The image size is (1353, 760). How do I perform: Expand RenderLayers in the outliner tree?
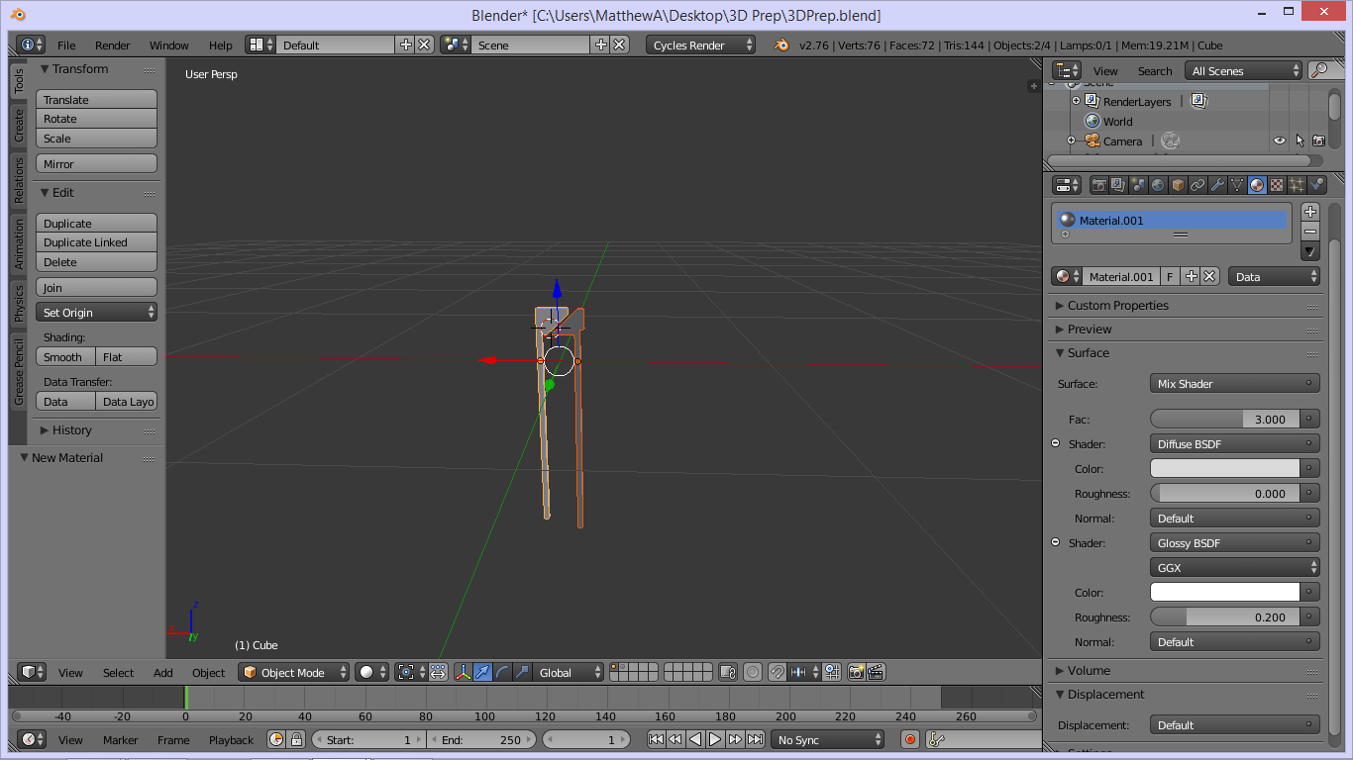click(x=1076, y=101)
